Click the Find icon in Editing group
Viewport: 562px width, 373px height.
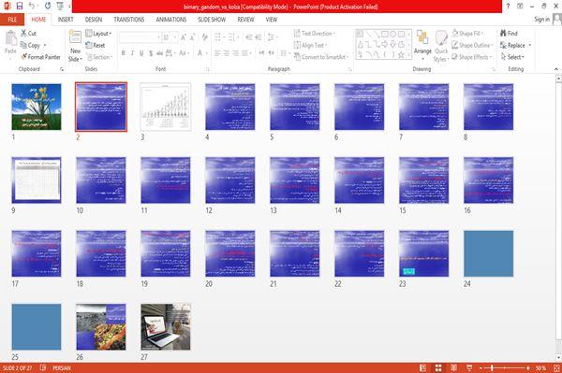pos(503,34)
